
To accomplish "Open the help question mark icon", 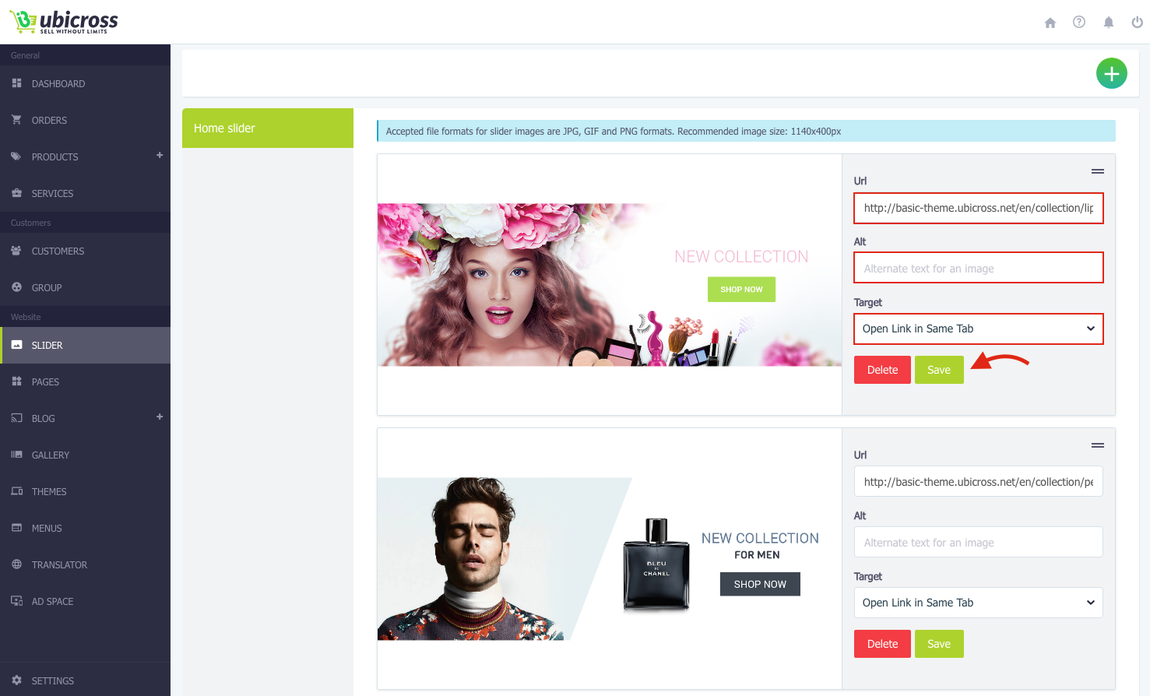I will pos(1079,22).
